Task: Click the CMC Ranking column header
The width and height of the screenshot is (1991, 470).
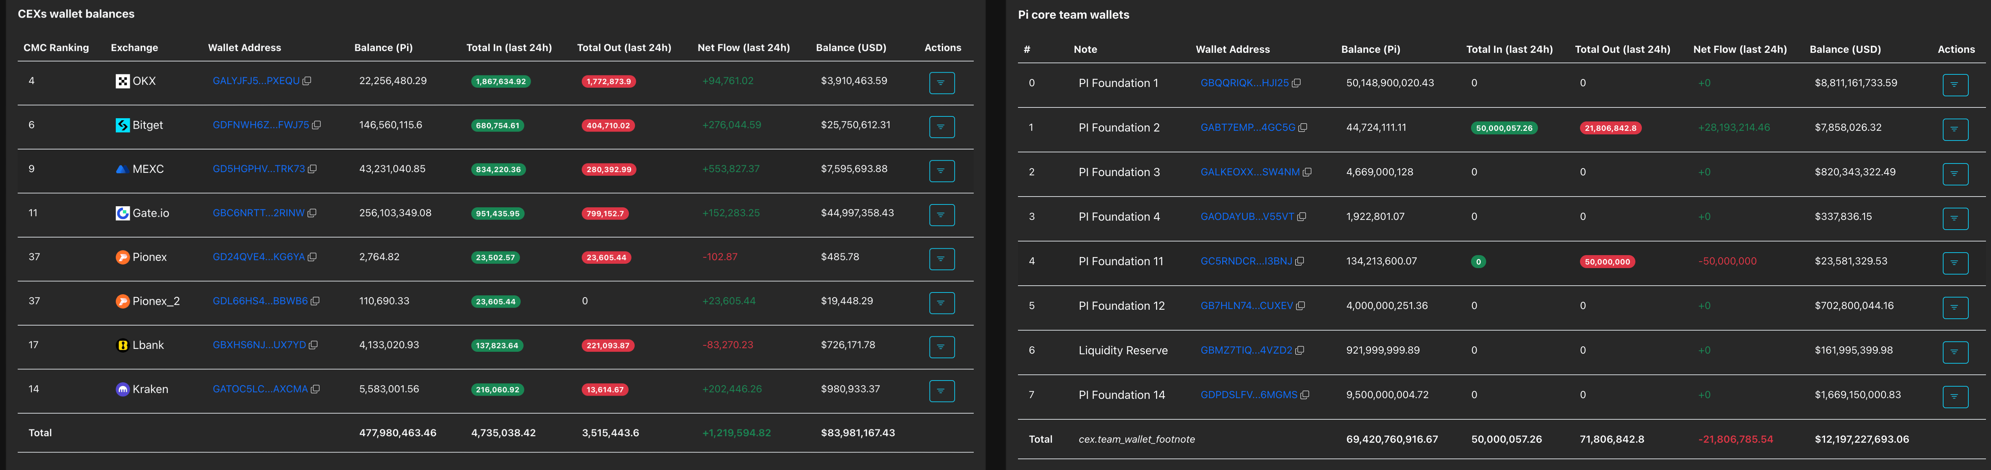Action: point(56,48)
